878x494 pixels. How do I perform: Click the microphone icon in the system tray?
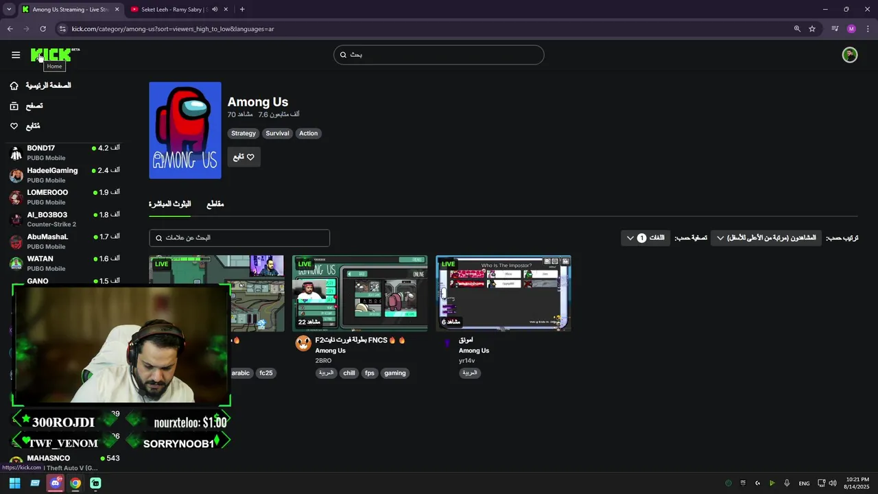point(787,483)
